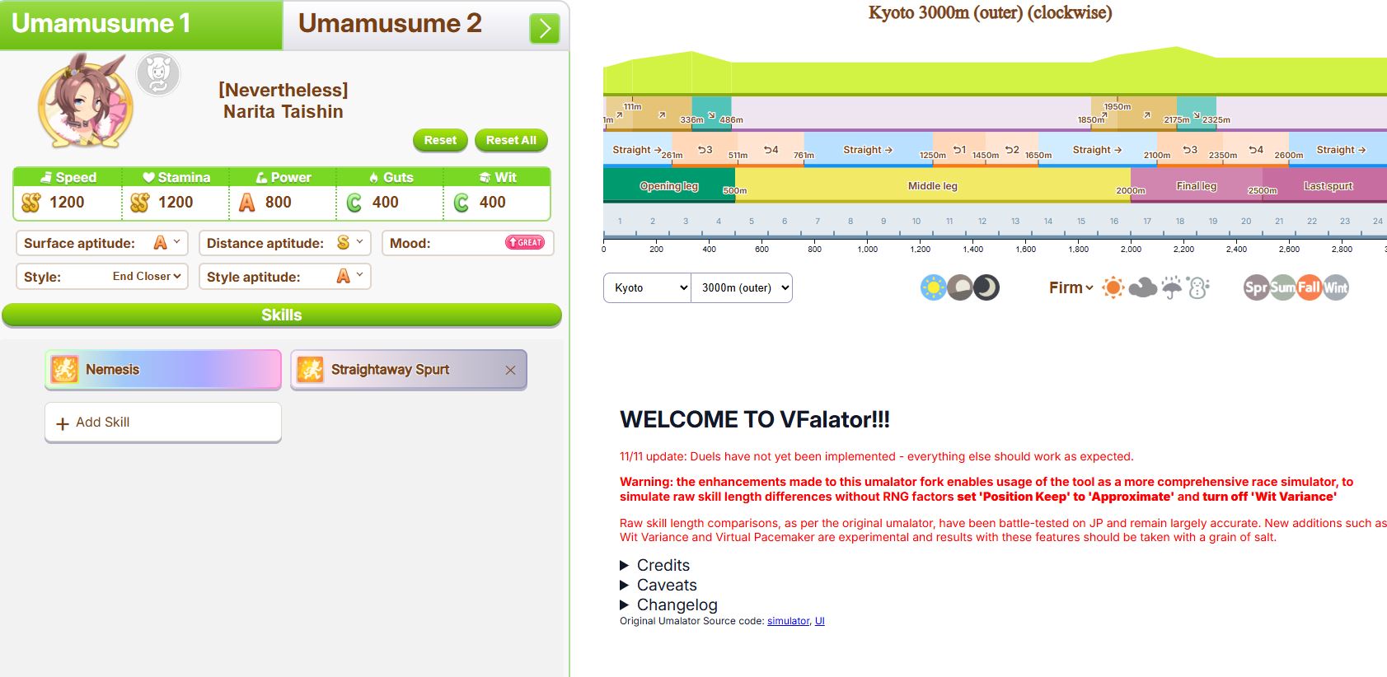This screenshot has height=677, width=1387.
Task: Click plus icon on Add Skill
Action: tap(62, 423)
